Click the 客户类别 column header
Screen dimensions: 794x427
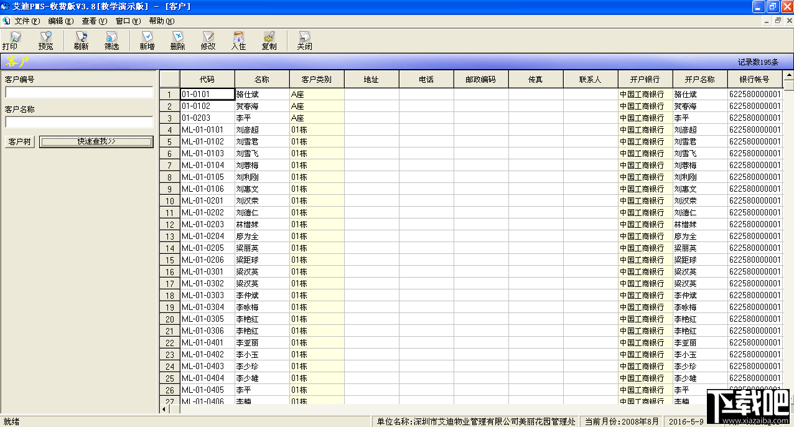[317, 80]
